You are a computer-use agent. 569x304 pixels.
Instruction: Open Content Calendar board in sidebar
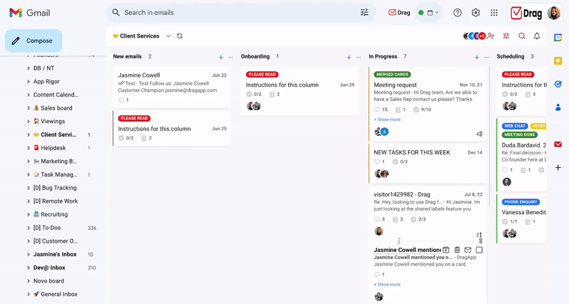[56, 95]
